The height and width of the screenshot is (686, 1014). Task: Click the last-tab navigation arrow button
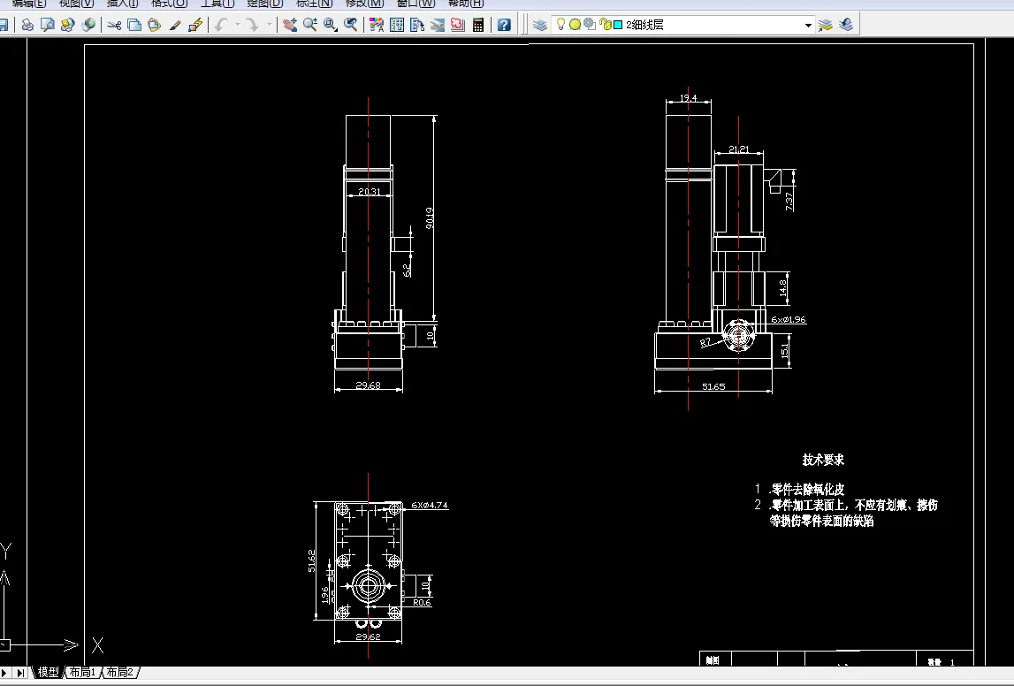pos(20,673)
